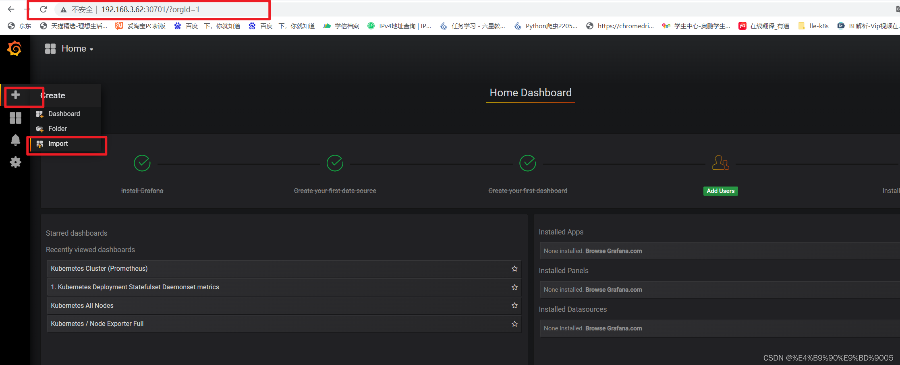Open Kubernetes Cluster (Prometheus) dashboard
This screenshot has width=900, height=365.
coord(284,269)
